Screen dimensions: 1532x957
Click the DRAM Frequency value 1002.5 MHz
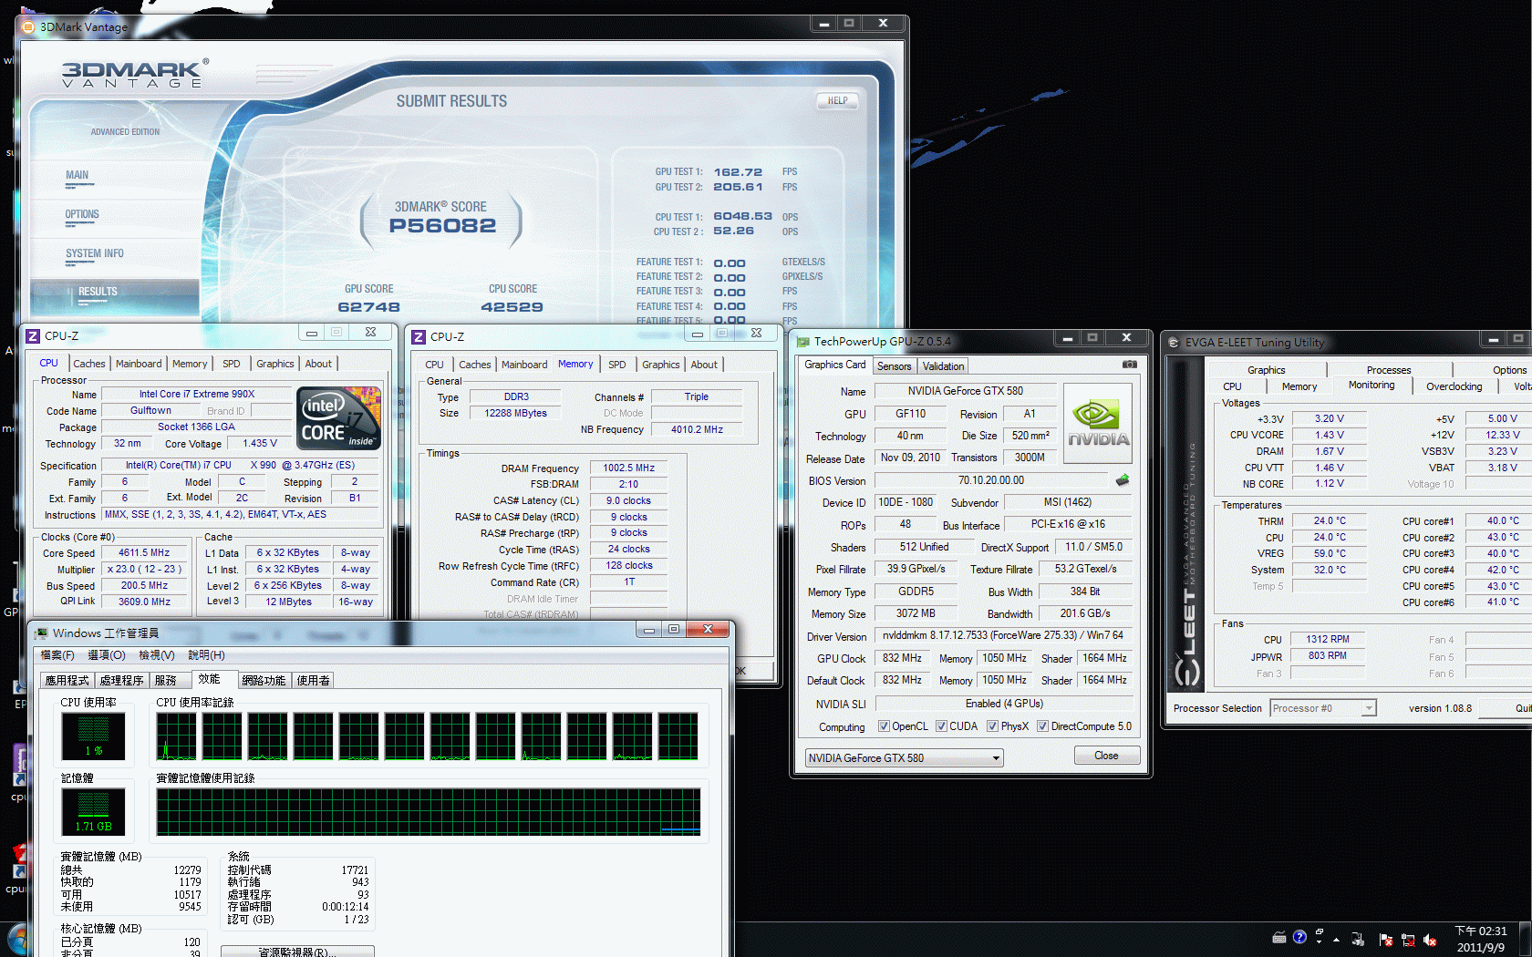coord(628,468)
